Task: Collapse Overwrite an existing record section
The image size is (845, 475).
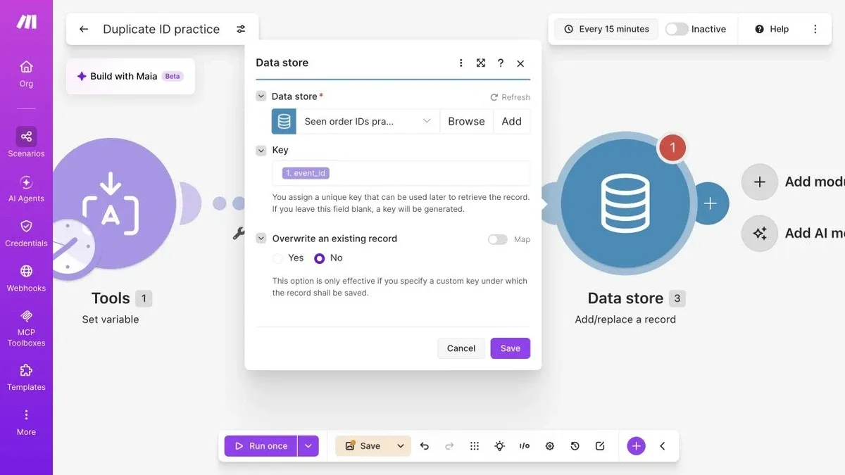Action: pyautogui.click(x=261, y=239)
